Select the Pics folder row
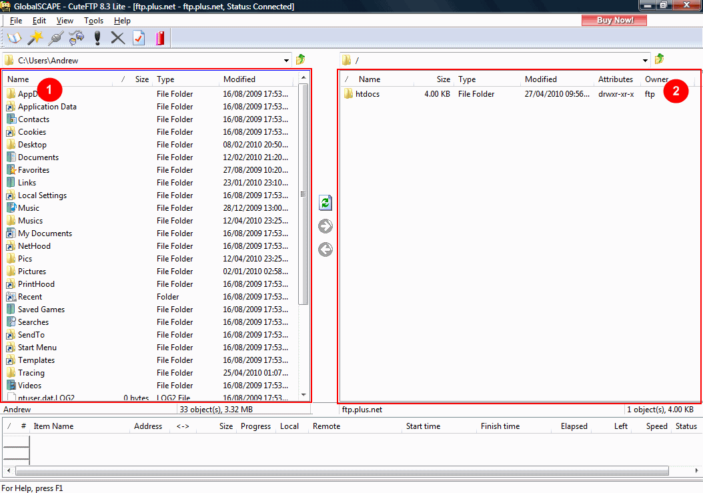This screenshot has width=703, height=493. pos(150,259)
